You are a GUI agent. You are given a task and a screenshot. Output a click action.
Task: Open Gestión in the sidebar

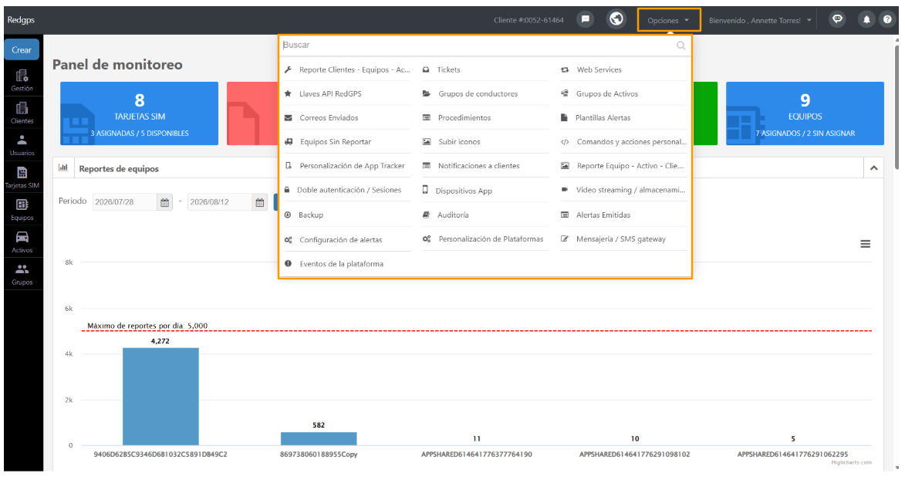(x=22, y=80)
